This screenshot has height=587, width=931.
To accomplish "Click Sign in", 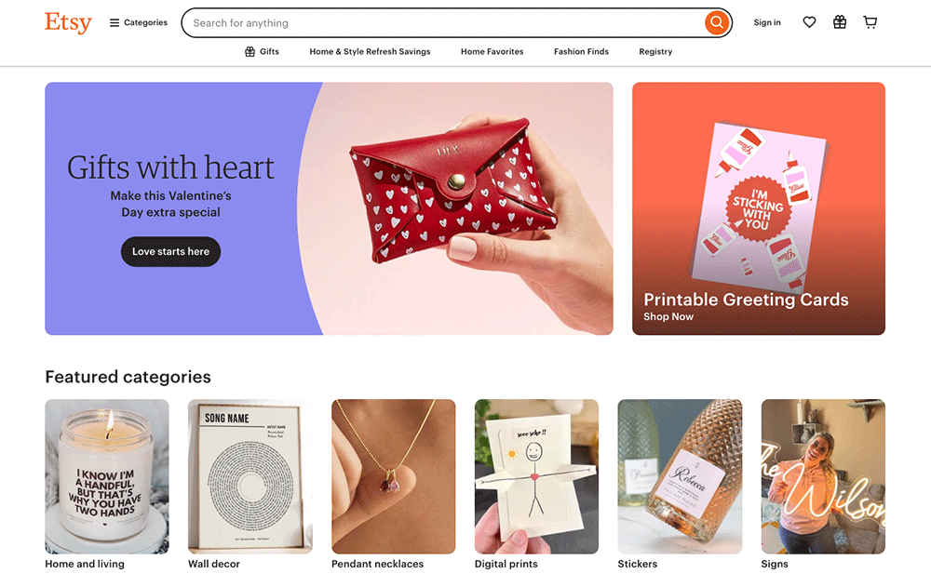I will (x=767, y=22).
